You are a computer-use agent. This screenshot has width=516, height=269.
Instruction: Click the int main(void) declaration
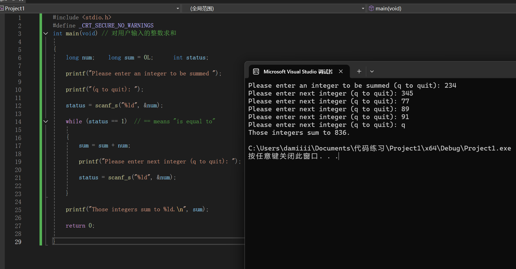pos(75,33)
